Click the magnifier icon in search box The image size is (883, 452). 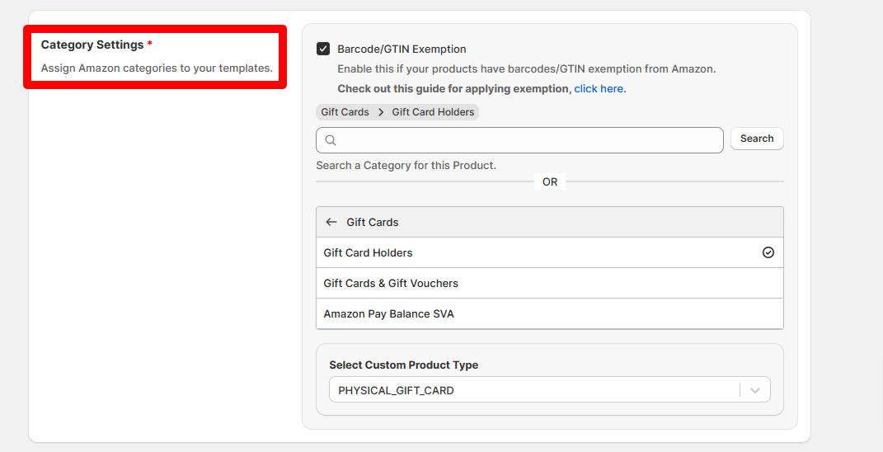pyautogui.click(x=331, y=140)
